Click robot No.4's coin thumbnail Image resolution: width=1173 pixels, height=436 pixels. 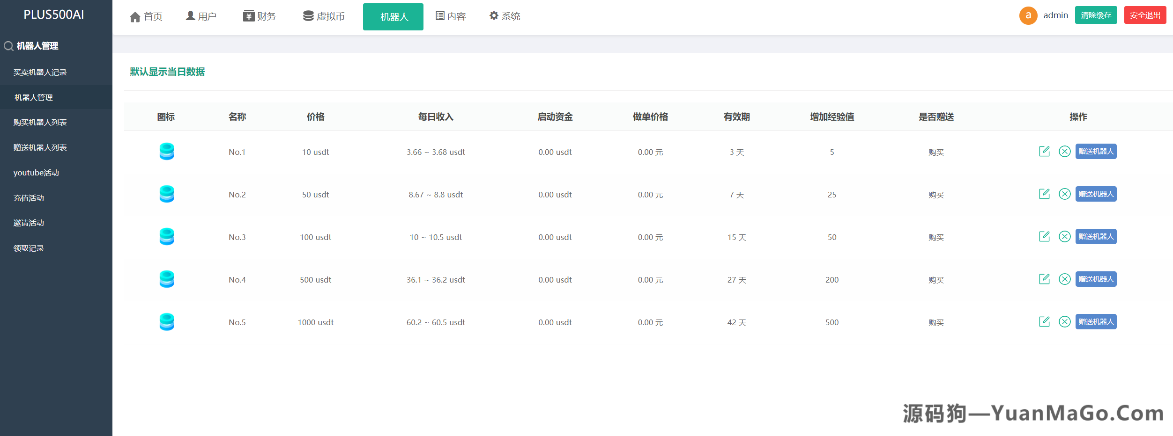[x=167, y=279]
